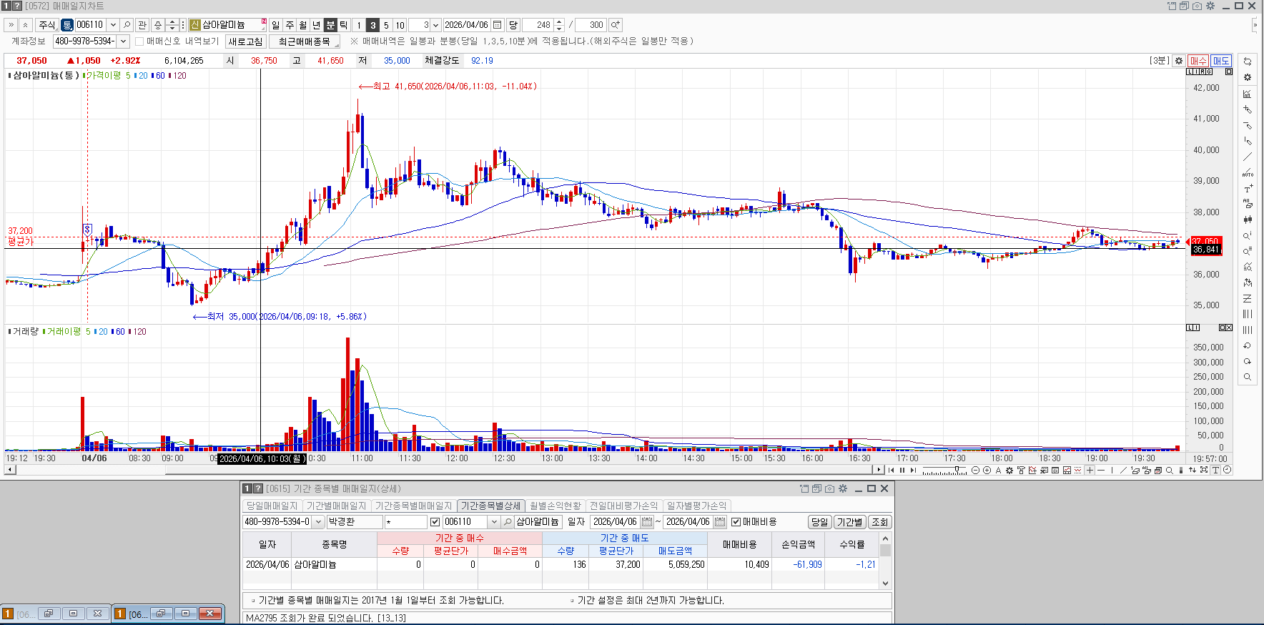
Task: Skip to last bar in replay controls
Action: tap(914, 471)
